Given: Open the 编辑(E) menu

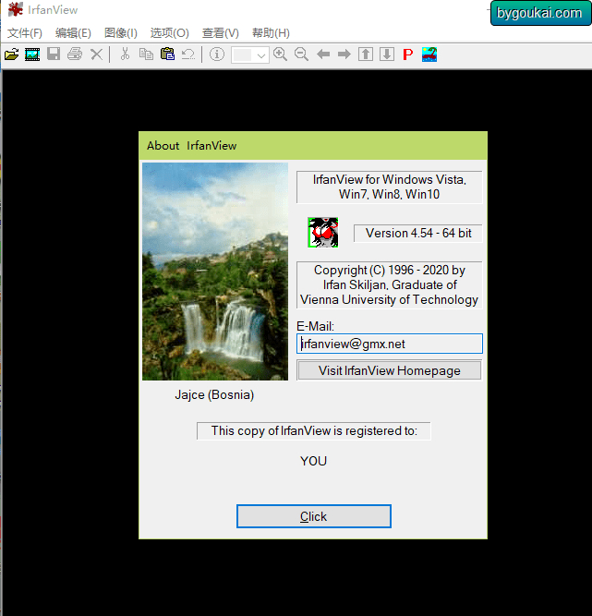Looking at the screenshot, I should coord(73,33).
